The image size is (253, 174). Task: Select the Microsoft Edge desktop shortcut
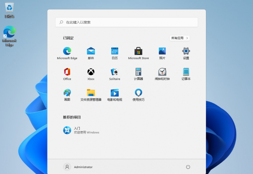coord(9,36)
